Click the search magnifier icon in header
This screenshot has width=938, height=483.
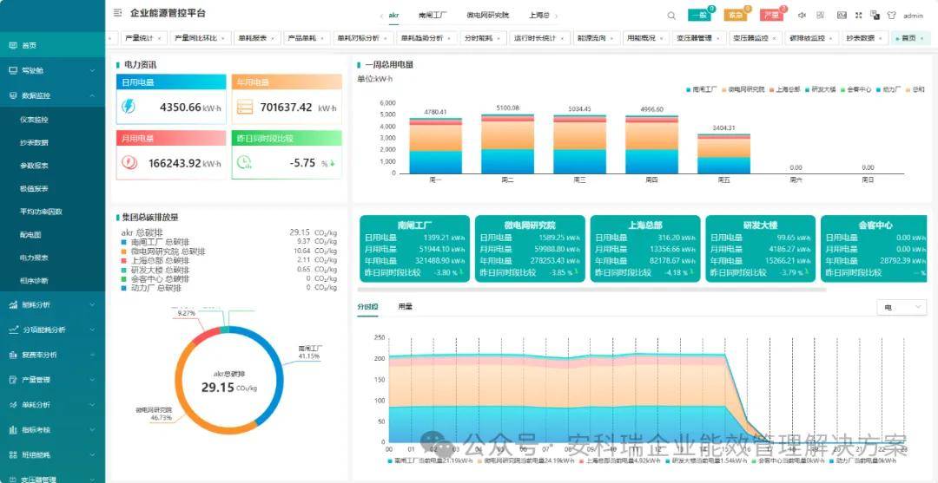pyautogui.click(x=671, y=16)
